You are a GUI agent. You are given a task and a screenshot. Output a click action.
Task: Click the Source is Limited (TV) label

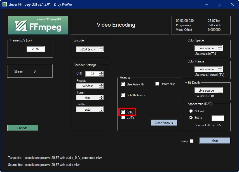pyautogui.click(x=210, y=75)
